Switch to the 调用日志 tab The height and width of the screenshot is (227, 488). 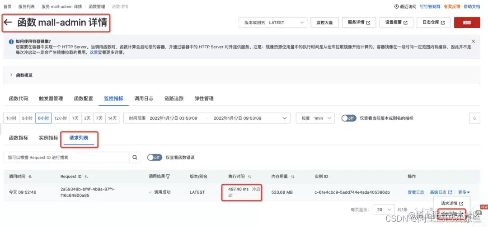coord(144,99)
